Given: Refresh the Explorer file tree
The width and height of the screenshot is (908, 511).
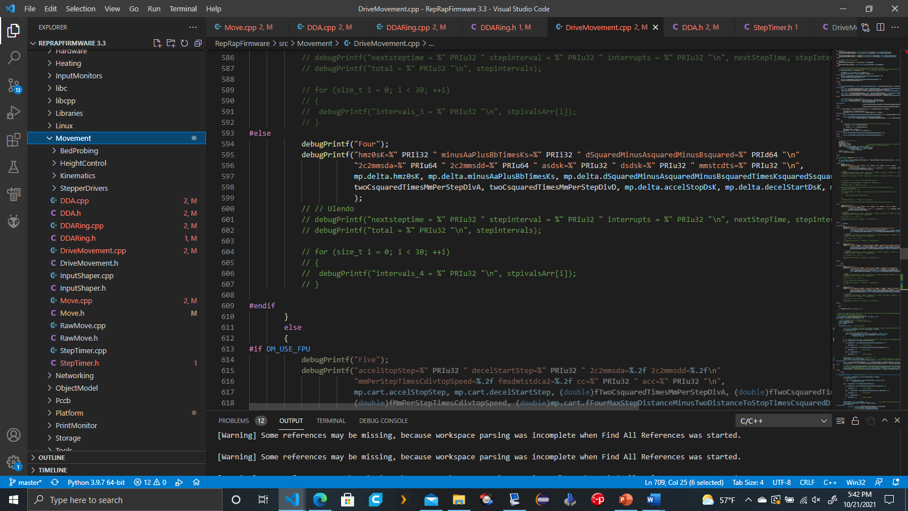Looking at the screenshot, I should coord(184,43).
